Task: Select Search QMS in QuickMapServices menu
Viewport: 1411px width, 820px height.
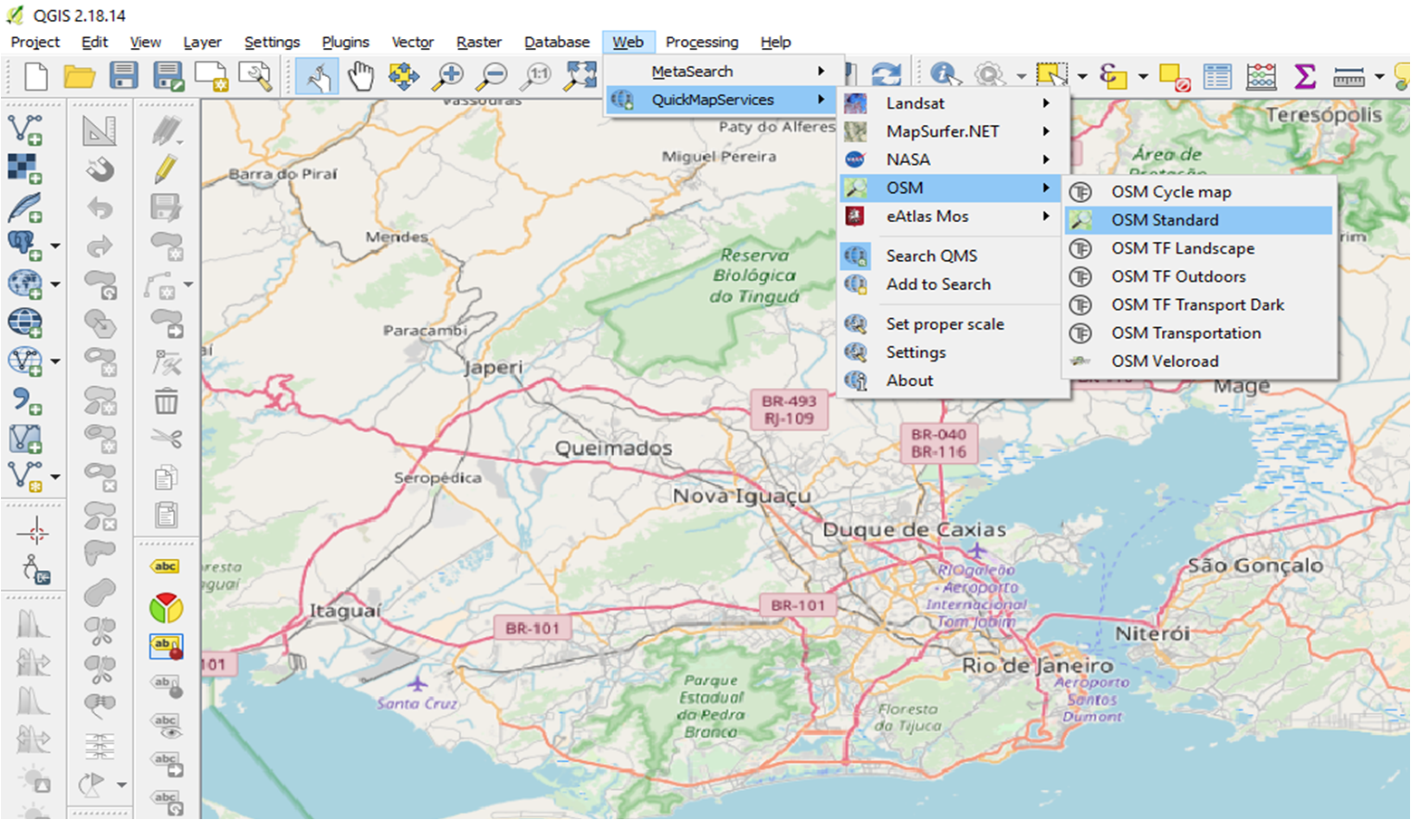Action: [x=931, y=256]
